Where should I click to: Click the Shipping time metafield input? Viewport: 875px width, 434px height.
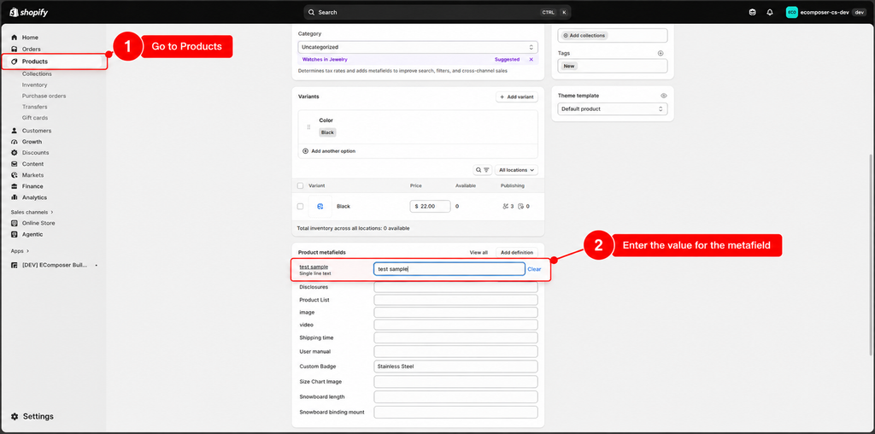456,338
